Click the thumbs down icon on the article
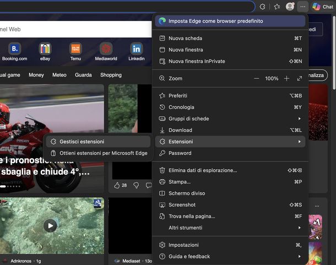The image size is (336, 265). tap(136, 185)
